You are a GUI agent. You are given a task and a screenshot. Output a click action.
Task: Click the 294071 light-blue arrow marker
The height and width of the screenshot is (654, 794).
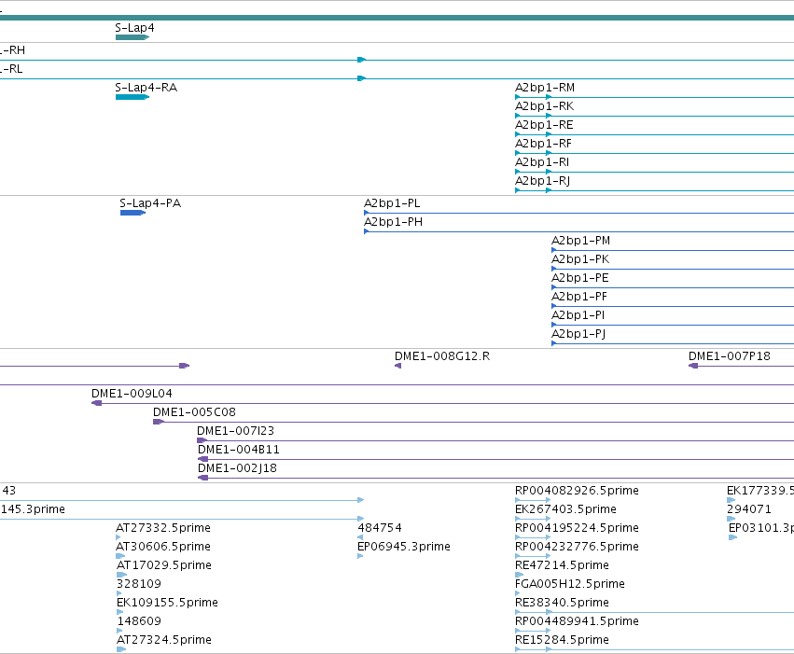coord(731,519)
